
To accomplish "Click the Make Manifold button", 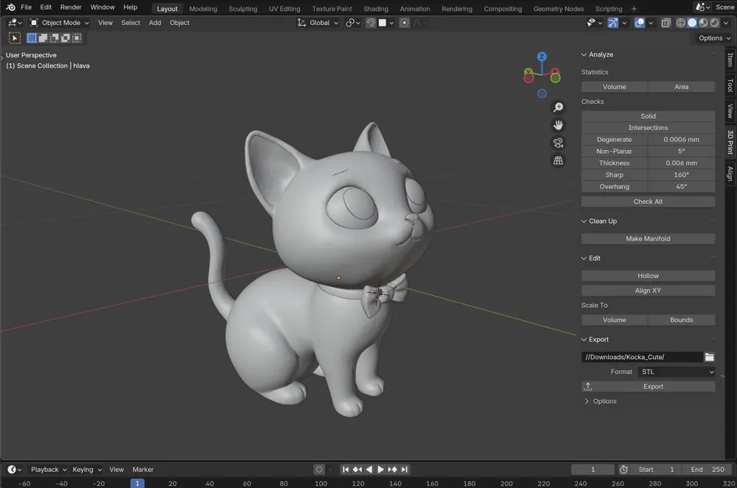I will click(648, 238).
